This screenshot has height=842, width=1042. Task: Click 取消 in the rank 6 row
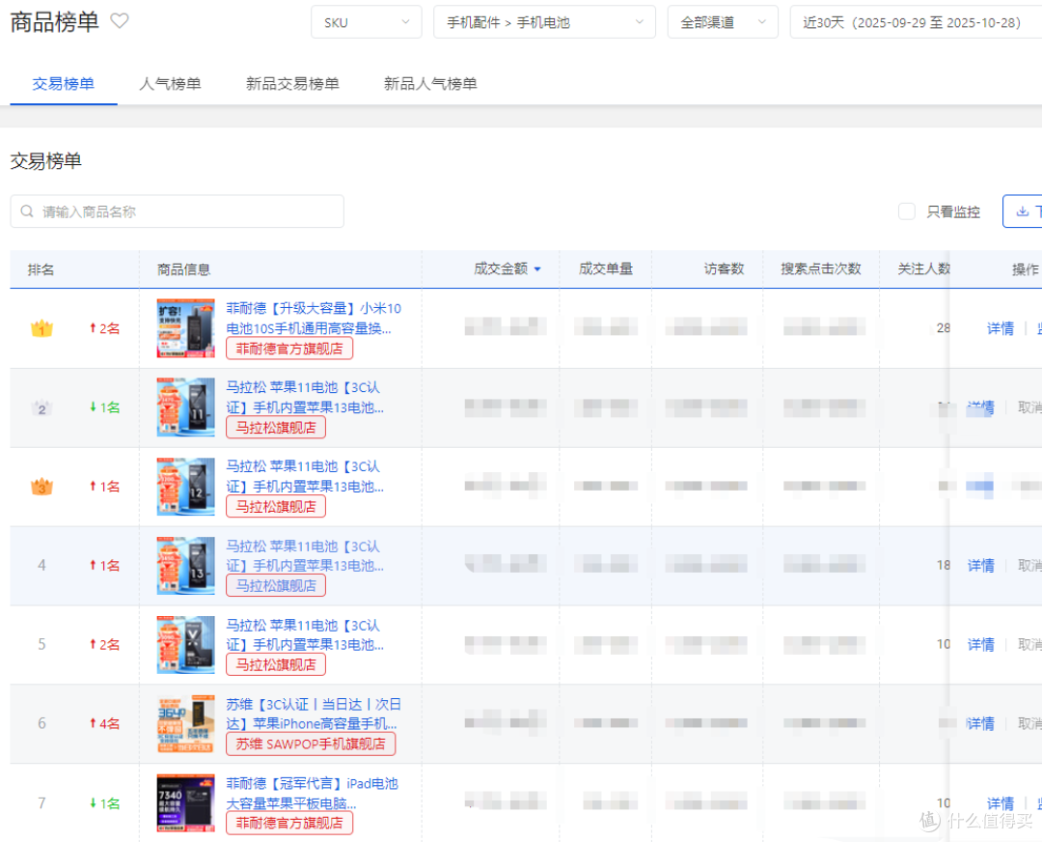tap(1030, 723)
